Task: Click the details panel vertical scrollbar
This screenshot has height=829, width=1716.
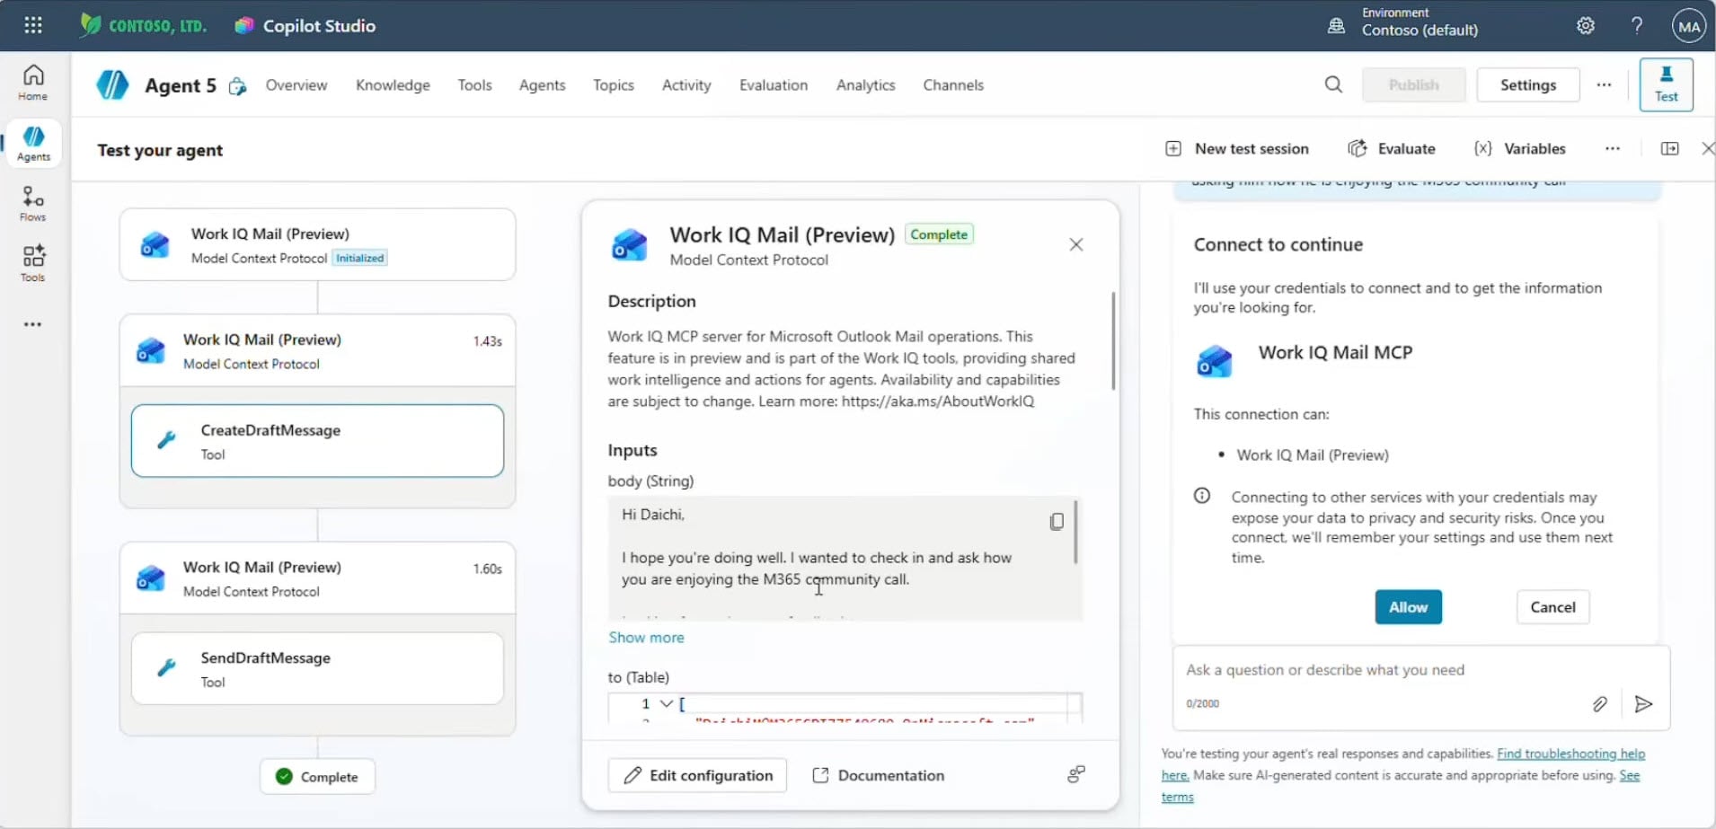Action: 1113,341
